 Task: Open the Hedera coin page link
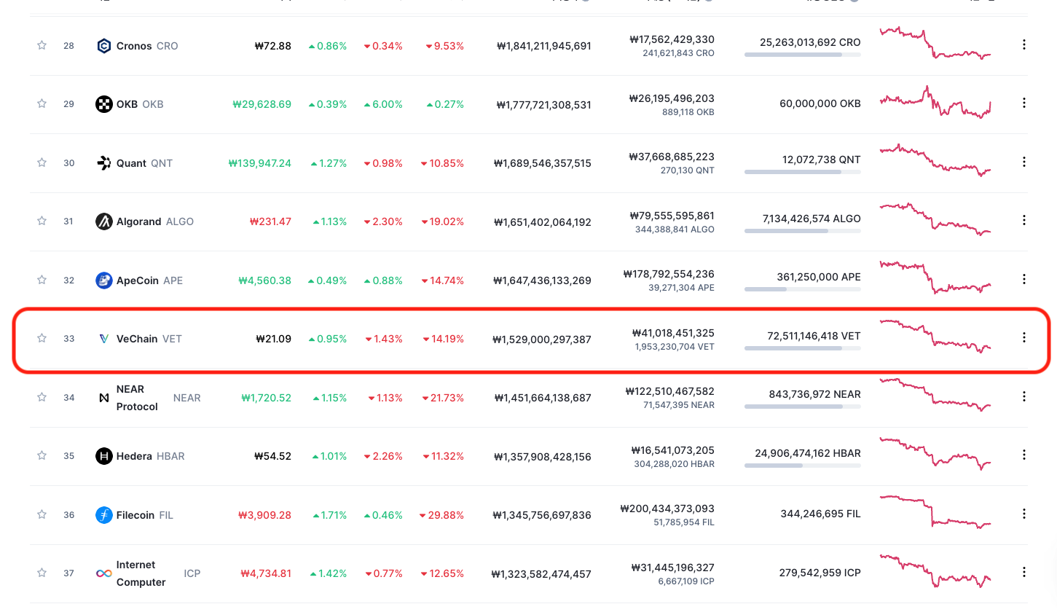[x=141, y=456]
